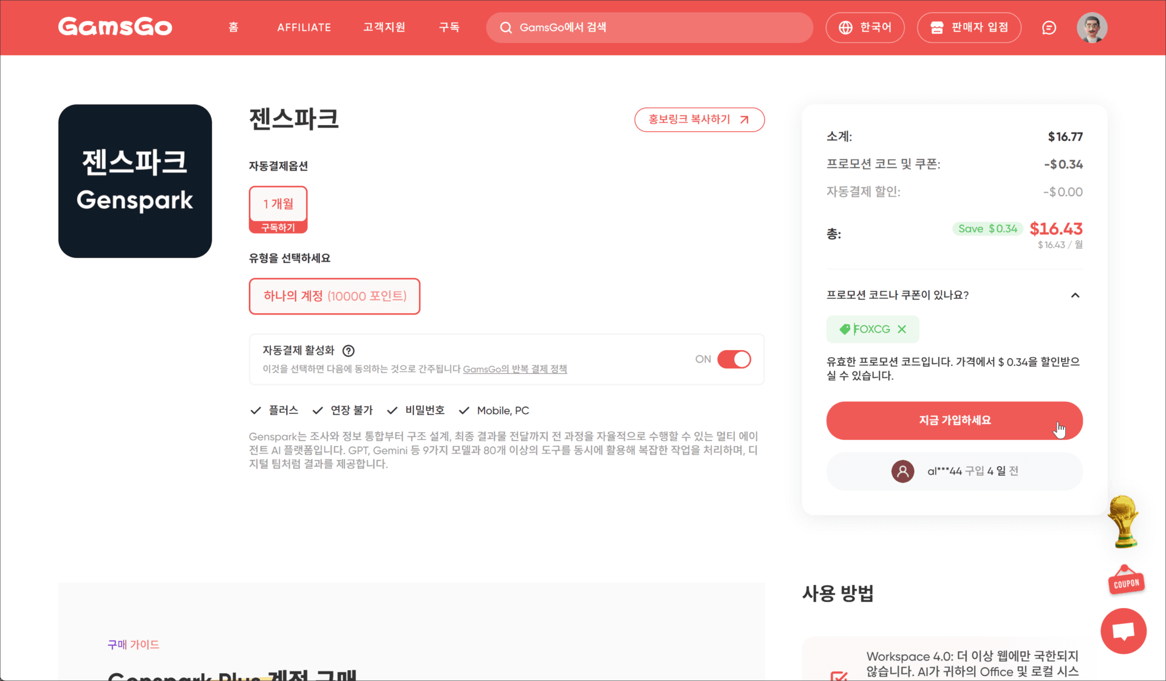
Task: Click the globe language icon
Action: pos(845,28)
